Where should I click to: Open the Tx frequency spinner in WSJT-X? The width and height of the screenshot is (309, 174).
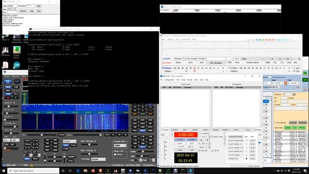point(204,137)
